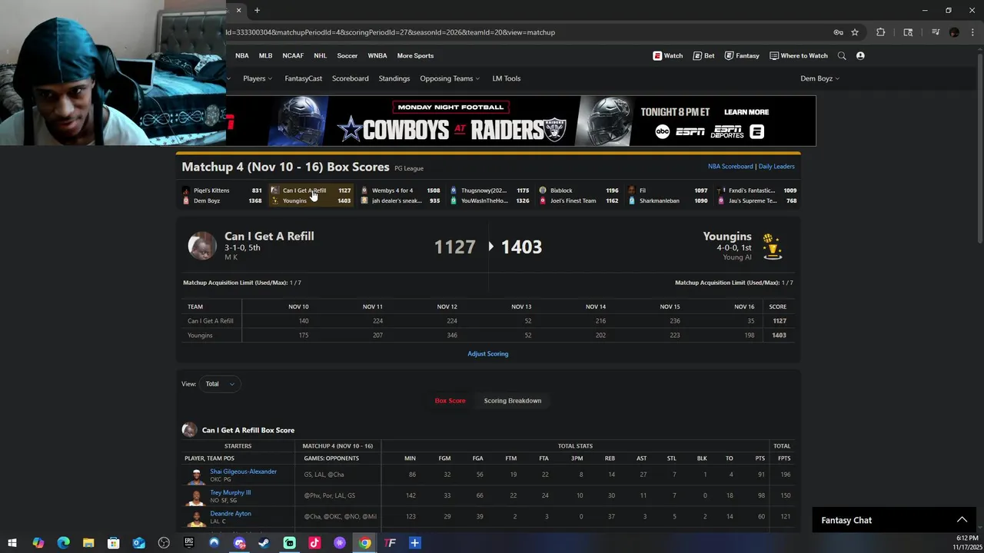Expand the Dem Boyz team dropdown

coord(819,78)
